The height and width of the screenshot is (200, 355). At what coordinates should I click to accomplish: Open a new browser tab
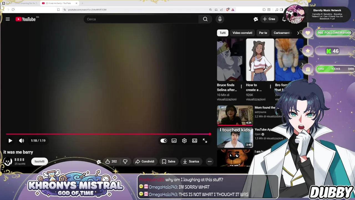82,3
